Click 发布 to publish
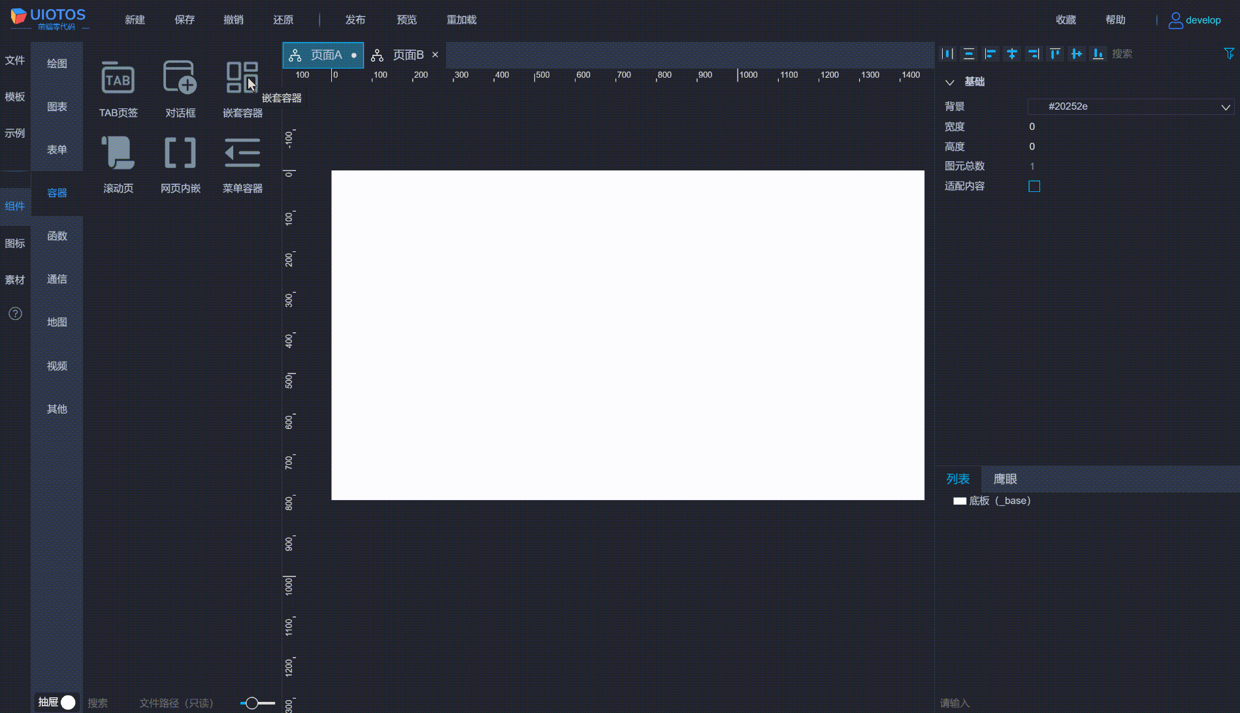Image resolution: width=1240 pixels, height=713 pixels. (x=355, y=20)
